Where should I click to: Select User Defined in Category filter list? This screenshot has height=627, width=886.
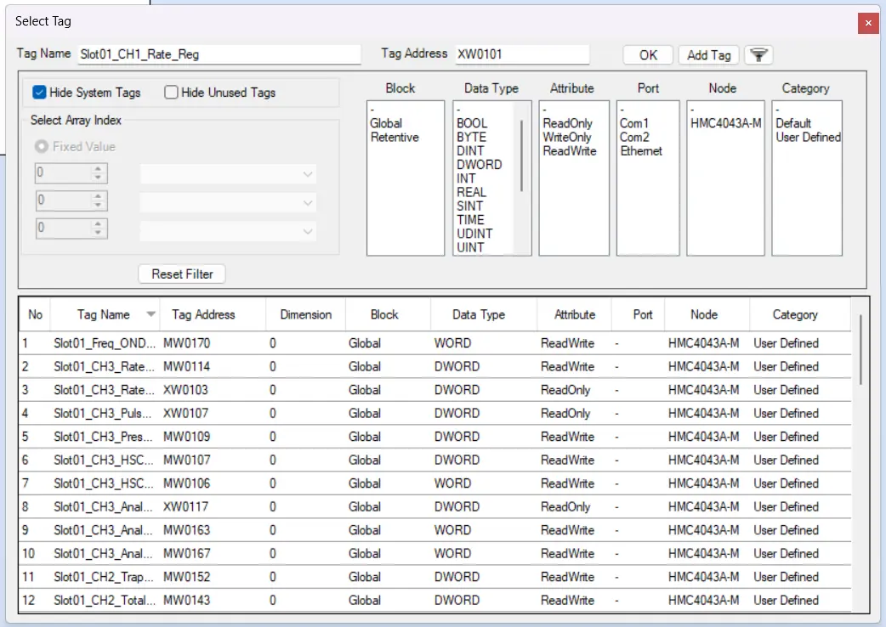coord(808,137)
